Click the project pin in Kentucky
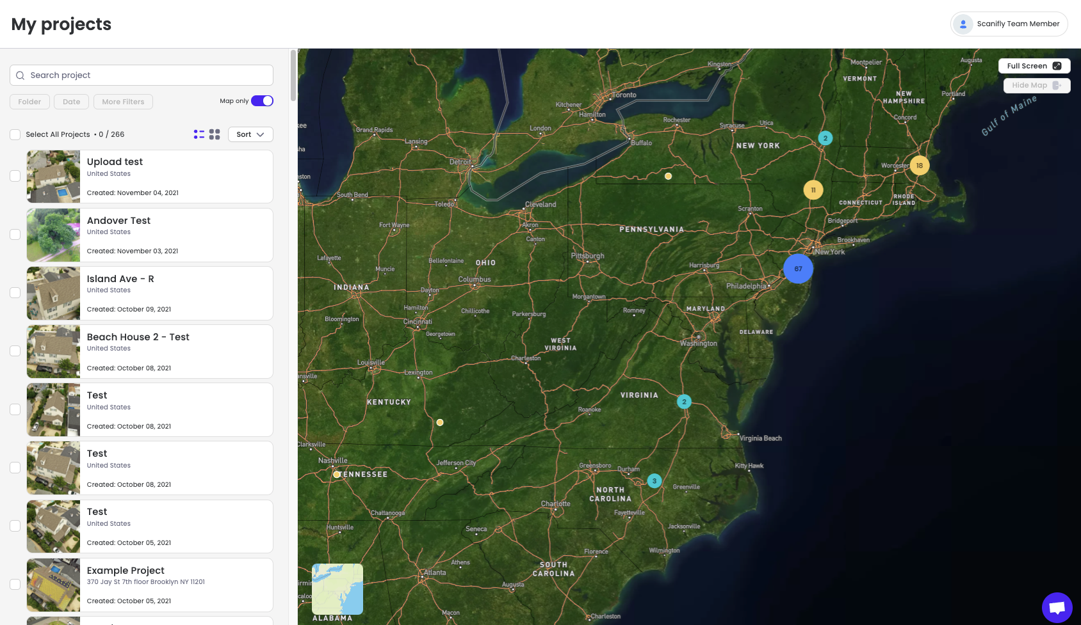1081x625 pixels. (440, 422)
